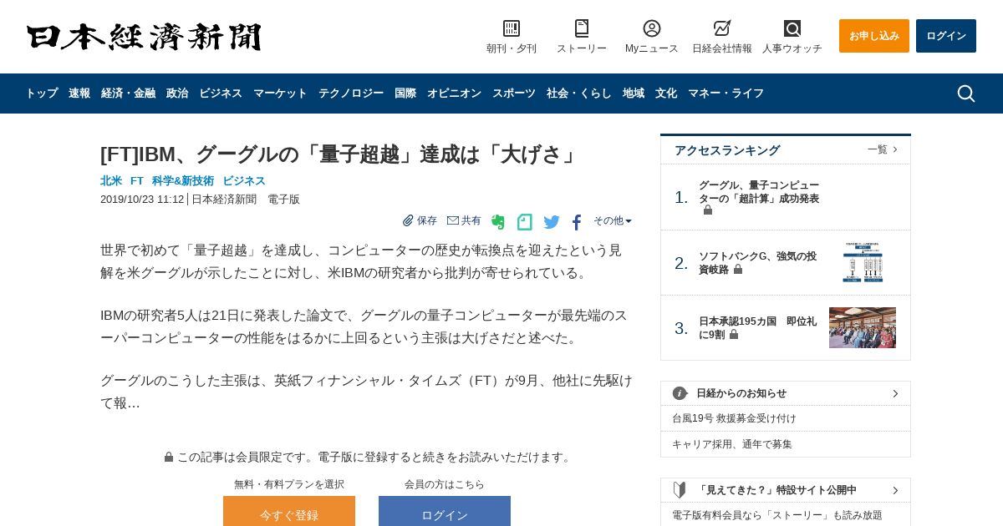The height and width of the screenshot is (526, 1003).
Task: Open the 科学&新技術 topic tag
Action: pos(183,180)
